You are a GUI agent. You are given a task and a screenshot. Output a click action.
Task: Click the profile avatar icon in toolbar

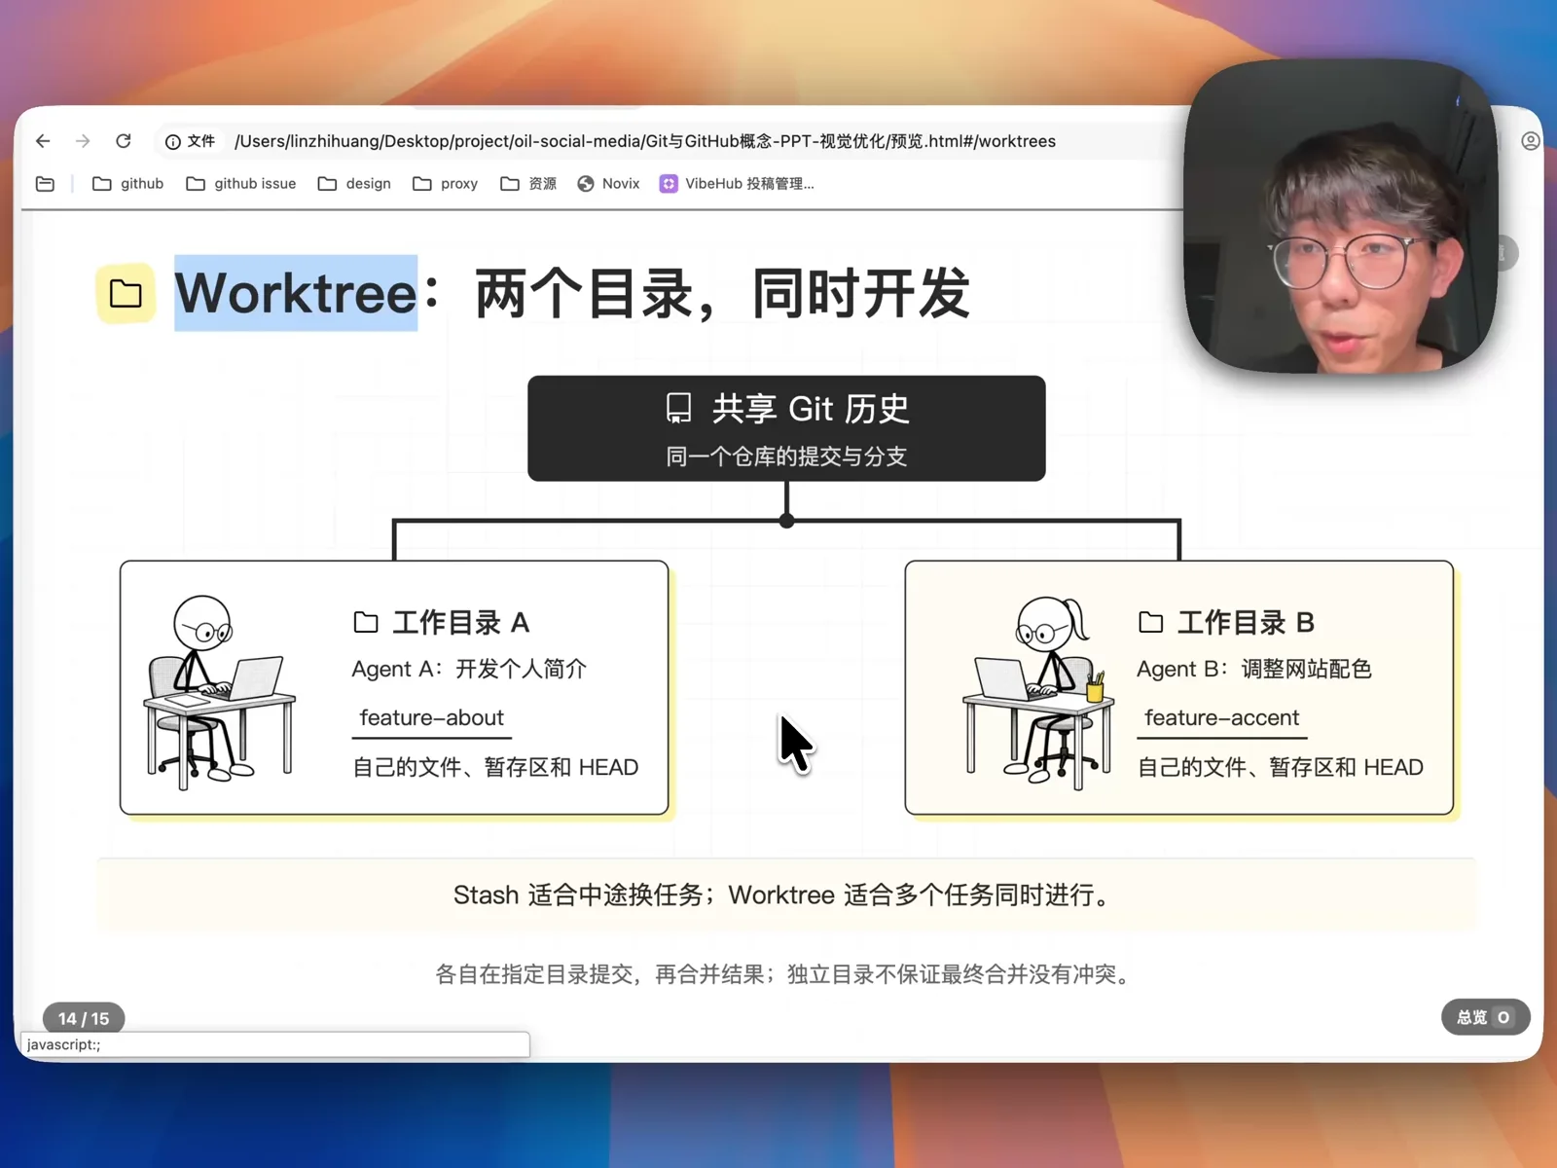[x=1530, y=141]
